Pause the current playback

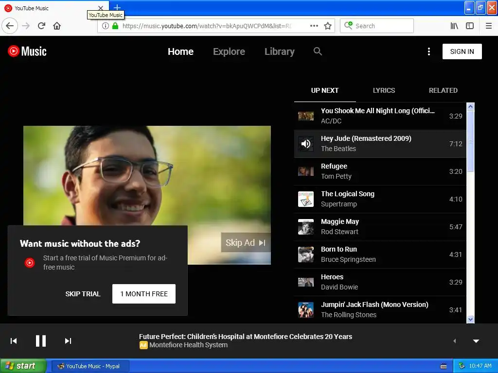point(41,341)
